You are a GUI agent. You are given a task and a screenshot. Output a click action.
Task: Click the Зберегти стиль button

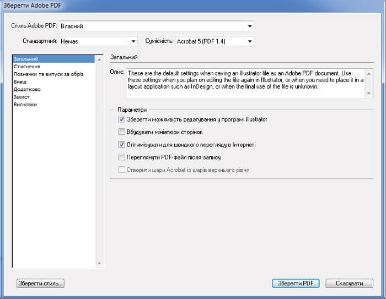(x=41, y=283)
